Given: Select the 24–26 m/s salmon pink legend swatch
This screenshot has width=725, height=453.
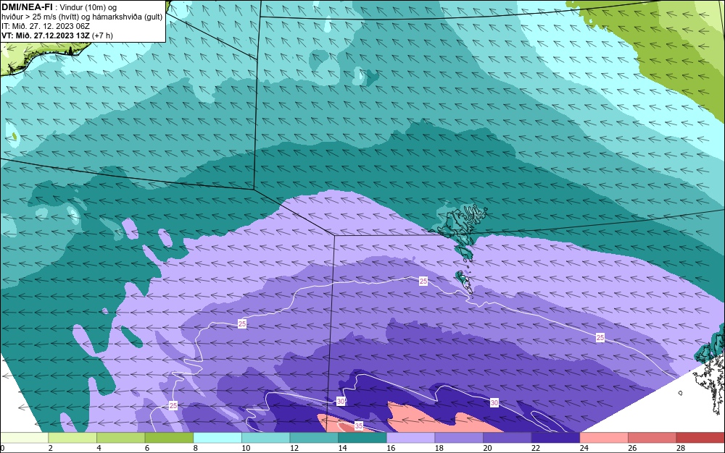Looking at the screenshot, I should 604,438.
